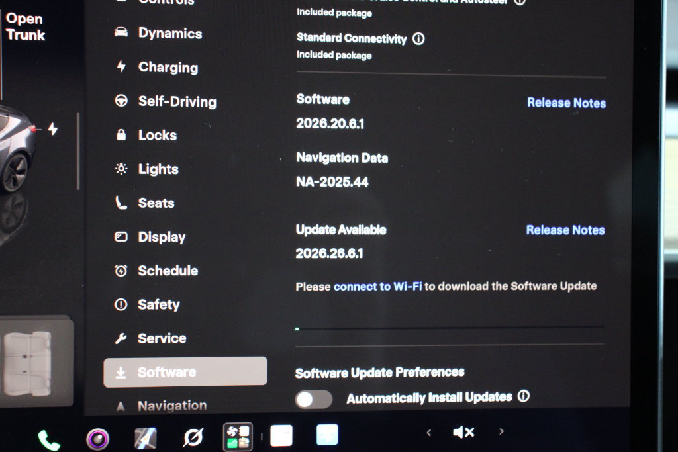Click the update download progress bar
The height and width of the screenshot is (452, 678).
450,328
